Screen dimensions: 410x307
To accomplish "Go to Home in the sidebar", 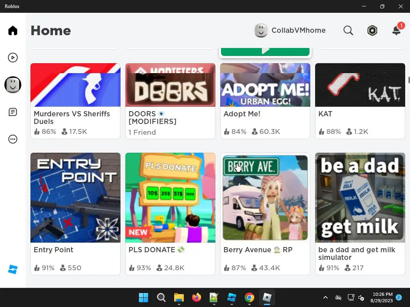I will pos(12,30).
